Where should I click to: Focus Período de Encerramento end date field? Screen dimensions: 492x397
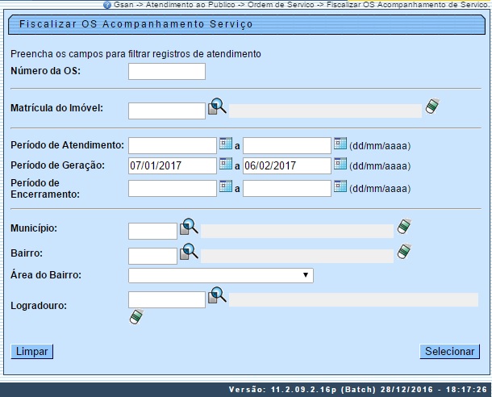tap(287, 188)
